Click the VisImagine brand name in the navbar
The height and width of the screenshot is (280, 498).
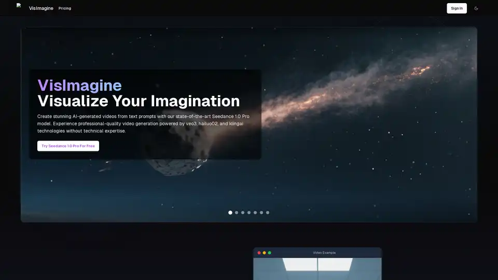(41, 8)
